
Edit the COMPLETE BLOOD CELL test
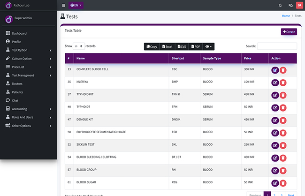(275, 70)
